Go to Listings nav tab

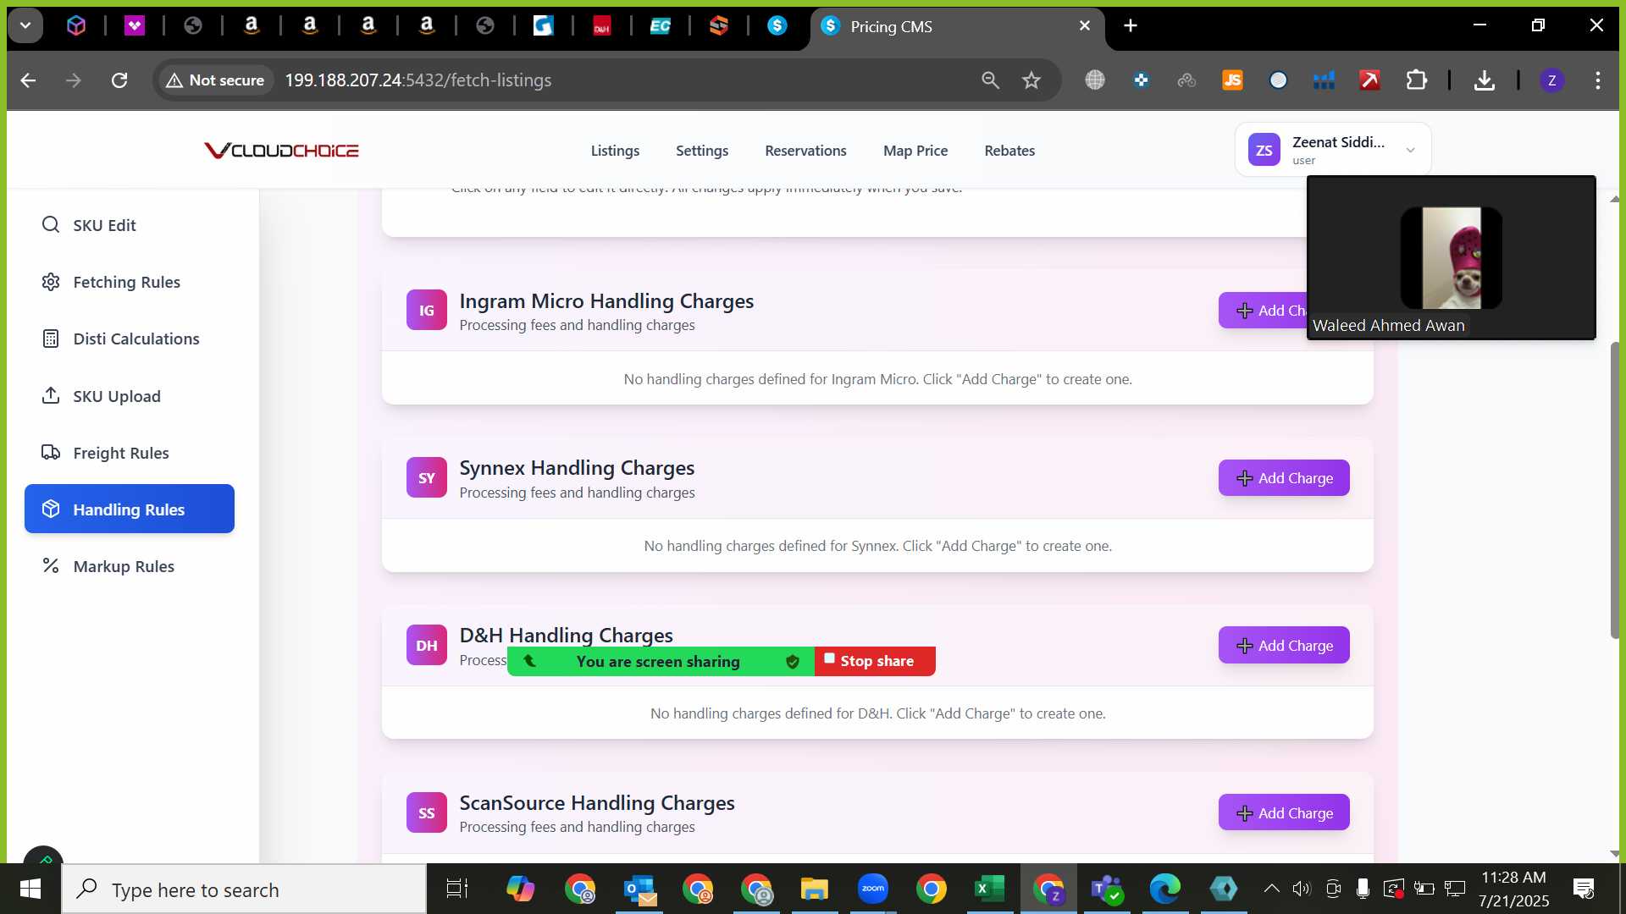(615, 151)
